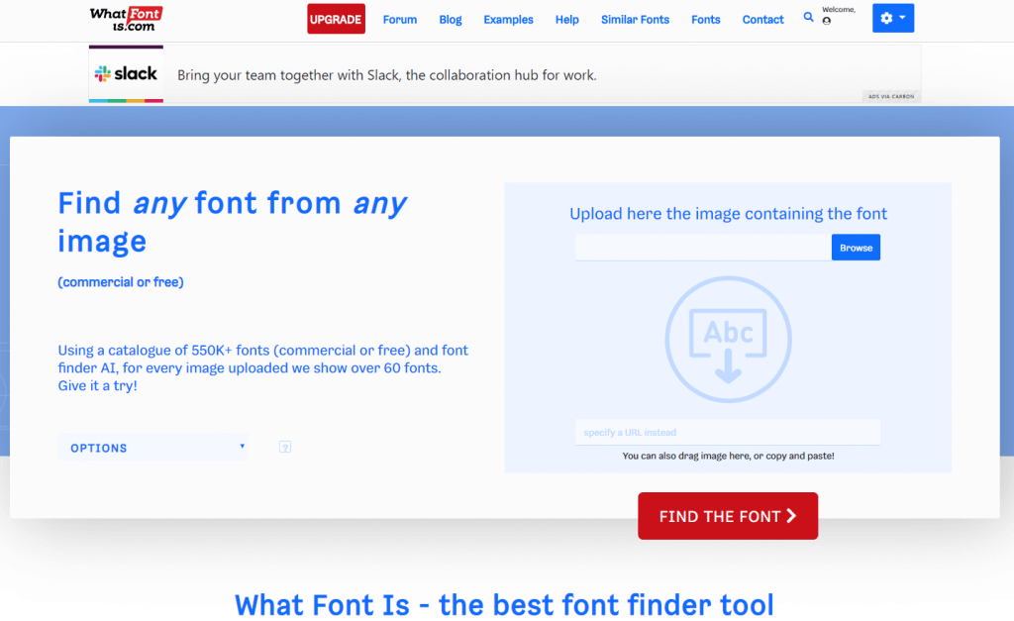The width and height of the screenshot is (1014, 621).
Task: Click the red UPGRADE button
Action: point(336,19)
